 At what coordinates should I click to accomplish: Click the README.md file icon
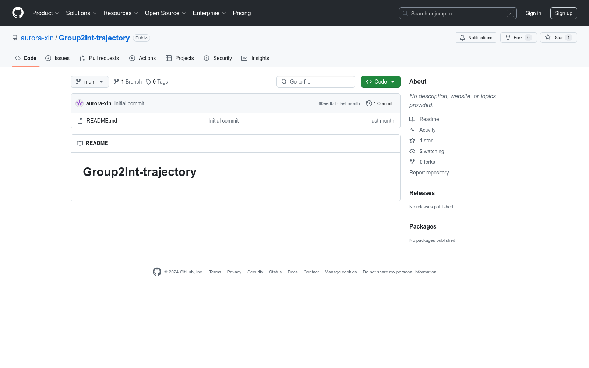[x=80, y=121]
